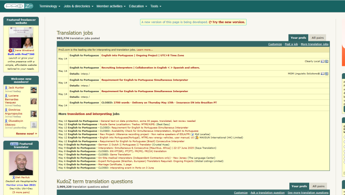The image size is (345, 195).
Task: Open MGM Linguistic Solutions' business card icon
Action: tap(323, 74)
